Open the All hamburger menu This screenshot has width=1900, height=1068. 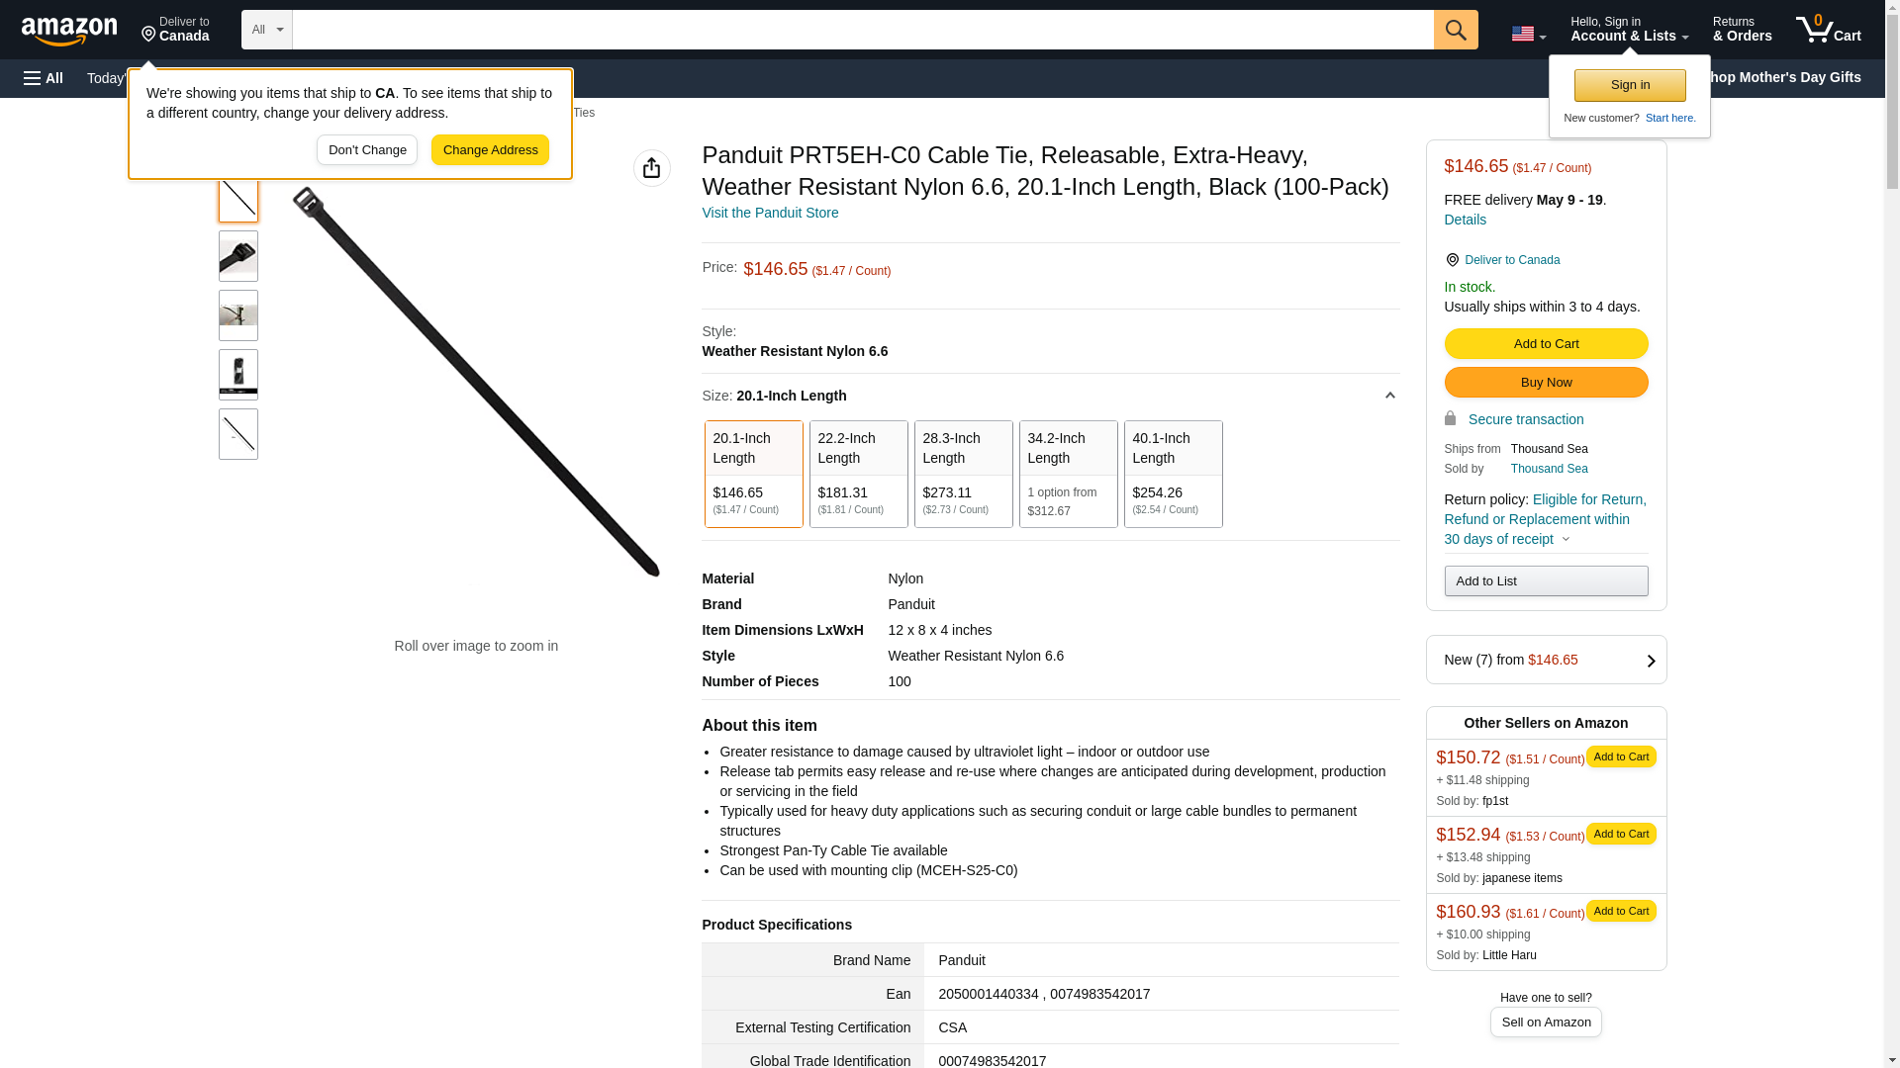pos(44,78)
